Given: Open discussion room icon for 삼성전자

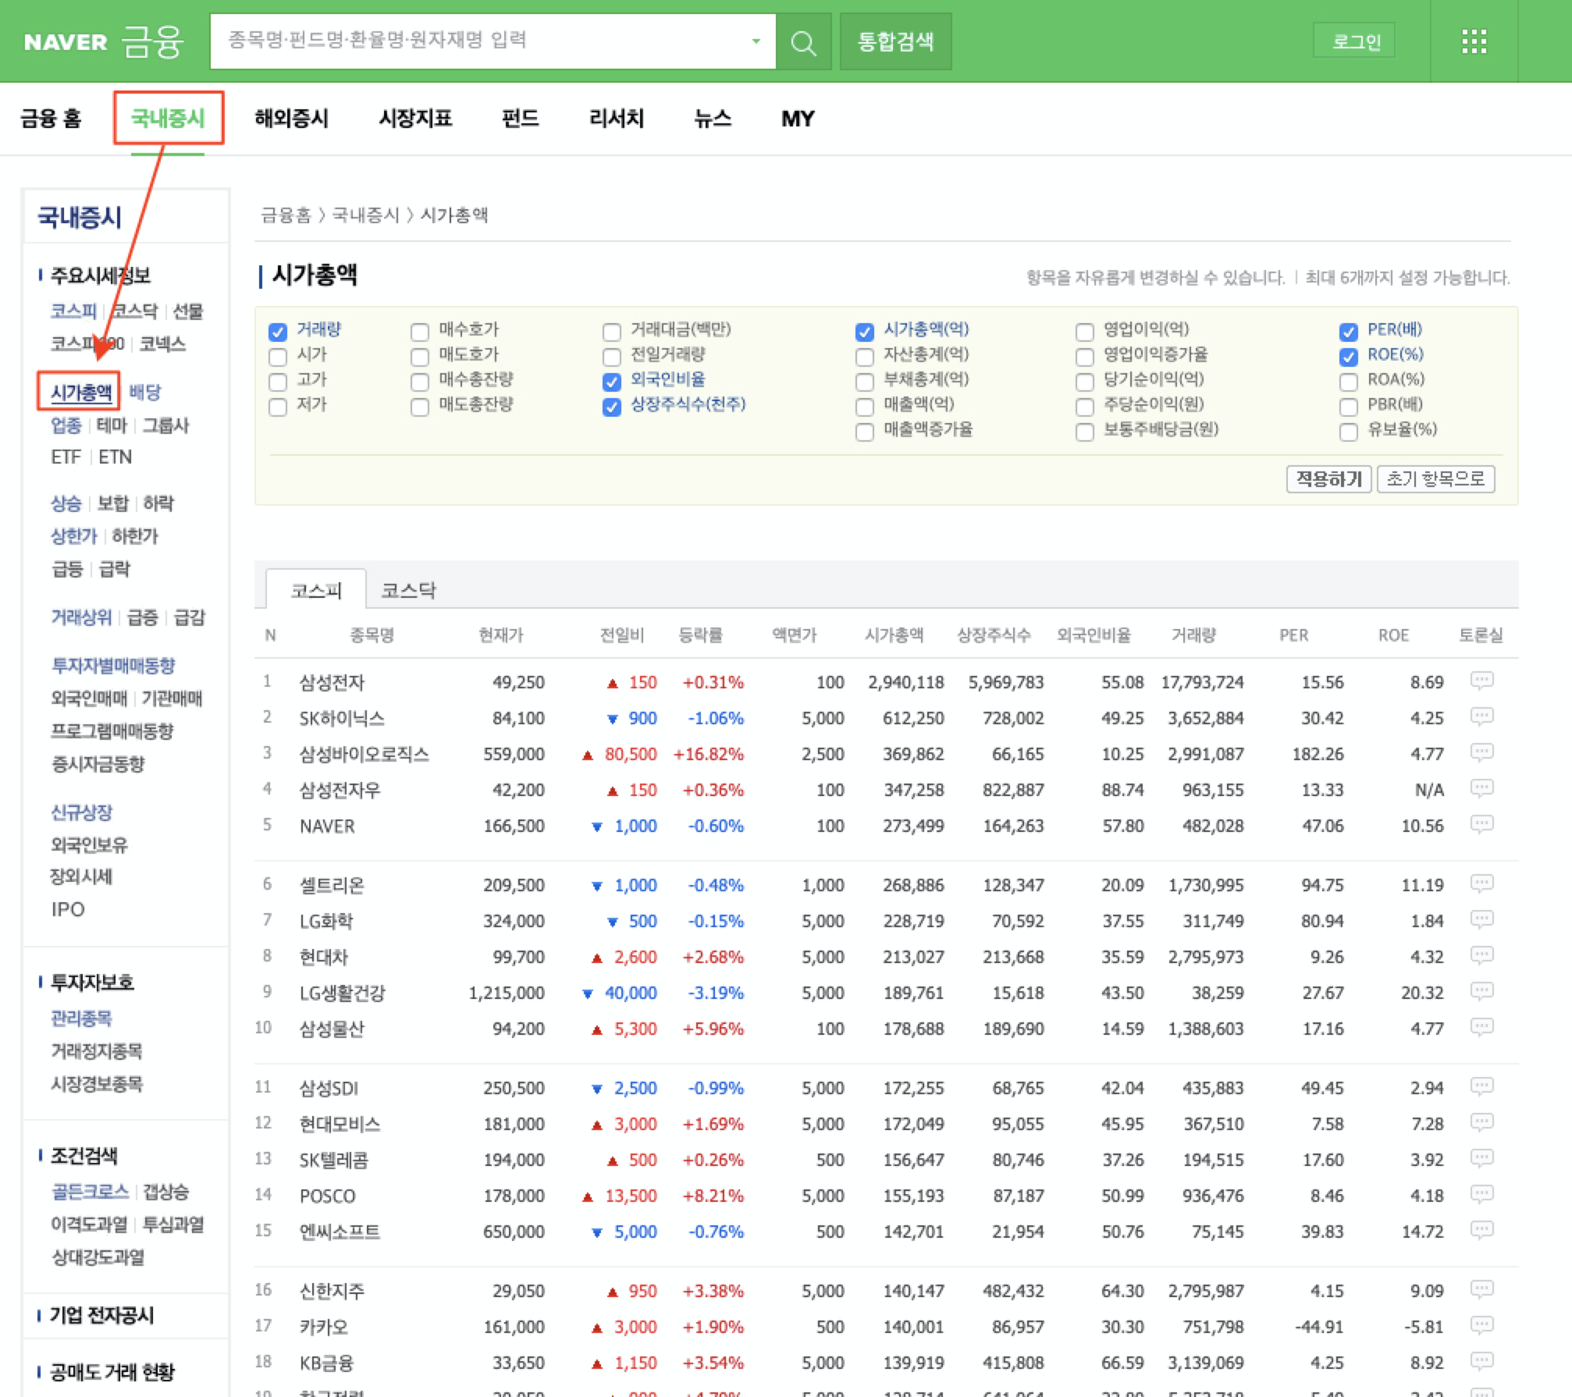Looking at the screenshot, I should (x=1481, y=681).
